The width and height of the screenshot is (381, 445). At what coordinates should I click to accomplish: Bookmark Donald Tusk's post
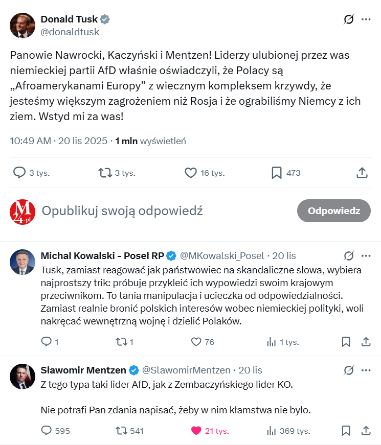click(x=277, y=173)
